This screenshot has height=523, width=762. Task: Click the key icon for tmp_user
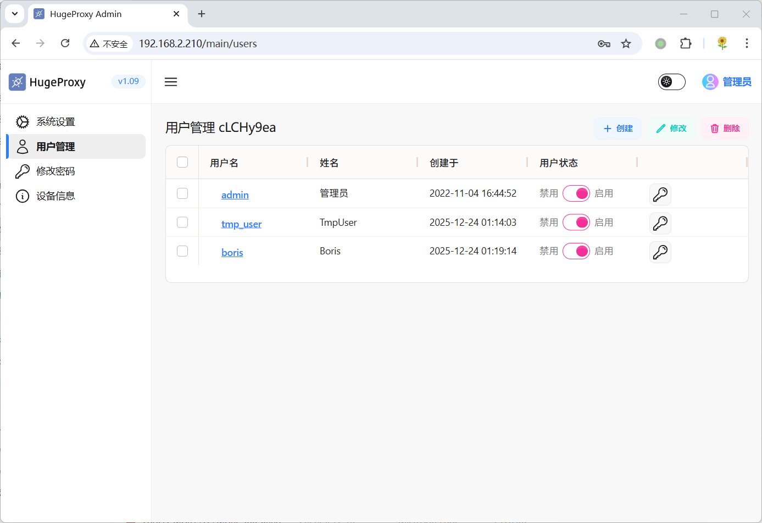coord(660,223)
